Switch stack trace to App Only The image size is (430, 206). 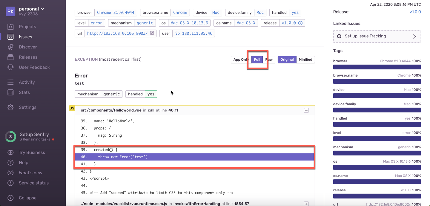point(240,59)
